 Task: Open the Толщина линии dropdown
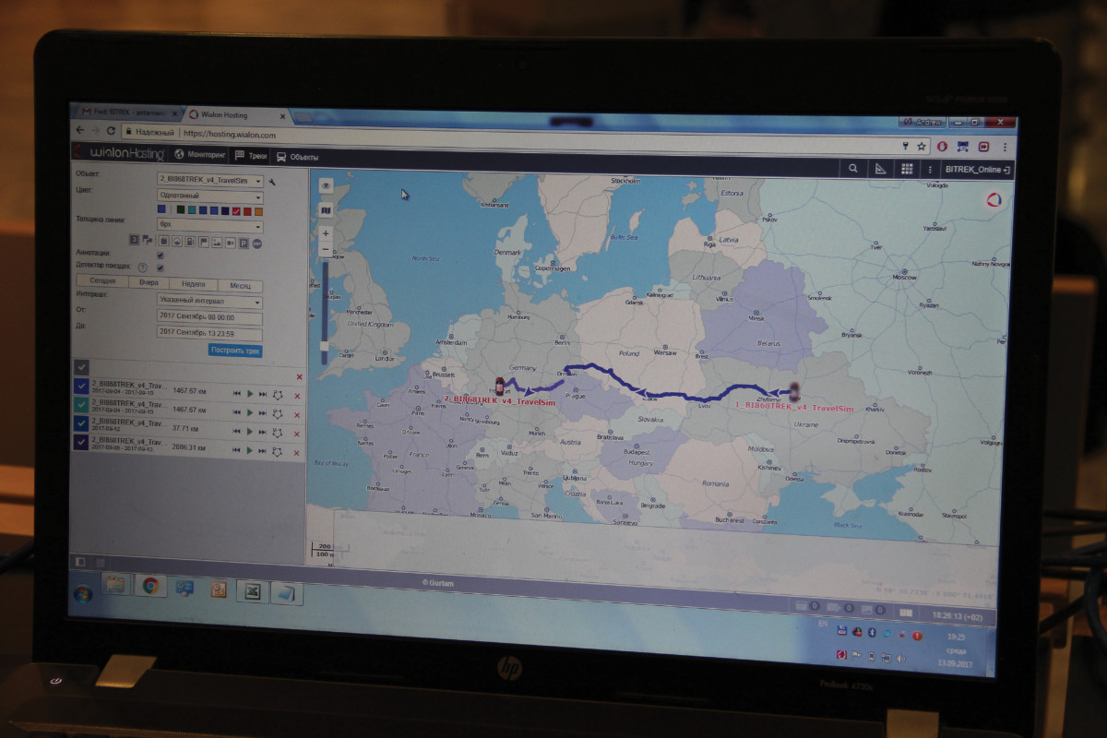click(x=210, y=226)
